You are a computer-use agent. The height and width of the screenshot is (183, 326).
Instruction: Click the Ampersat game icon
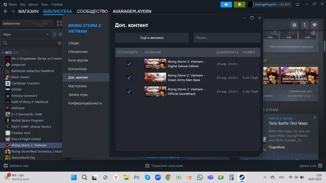pos(8,65)
